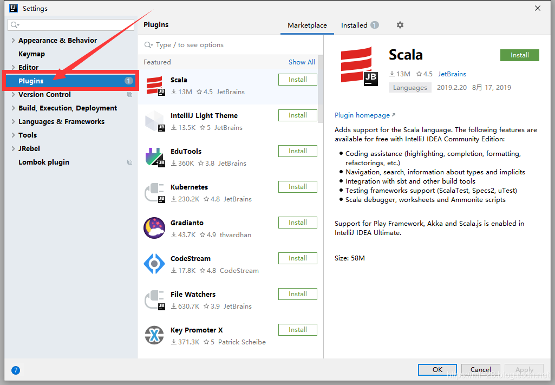555x385 pixels.
Task: Close the Settings dialog window
Action: pyautogui.click(x=537, y=8)
